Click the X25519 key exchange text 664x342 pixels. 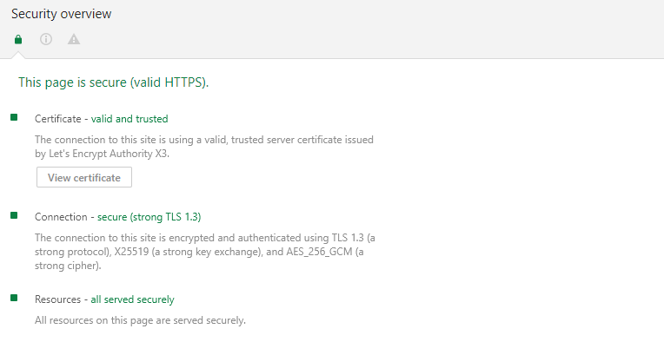[131, 252]
